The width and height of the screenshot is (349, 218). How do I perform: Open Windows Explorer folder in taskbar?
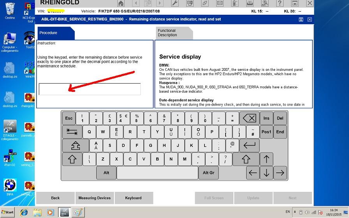coord(37,212)
